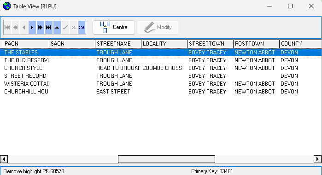Jump to the last record
This screenshot has height=175, width=322.
(x=49, y=27)
